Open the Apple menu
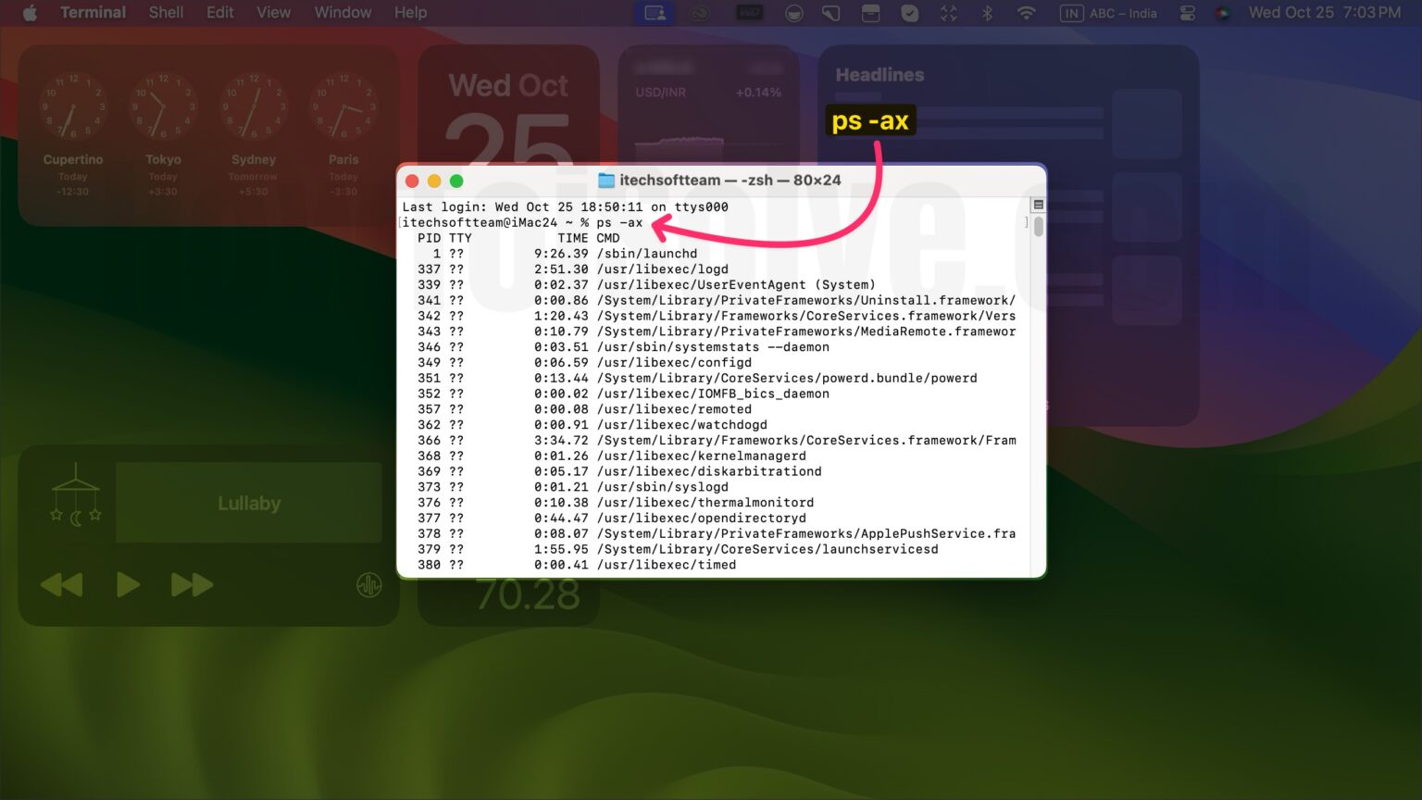This screenshot has width=1422, height=800. tap(30, 13)
